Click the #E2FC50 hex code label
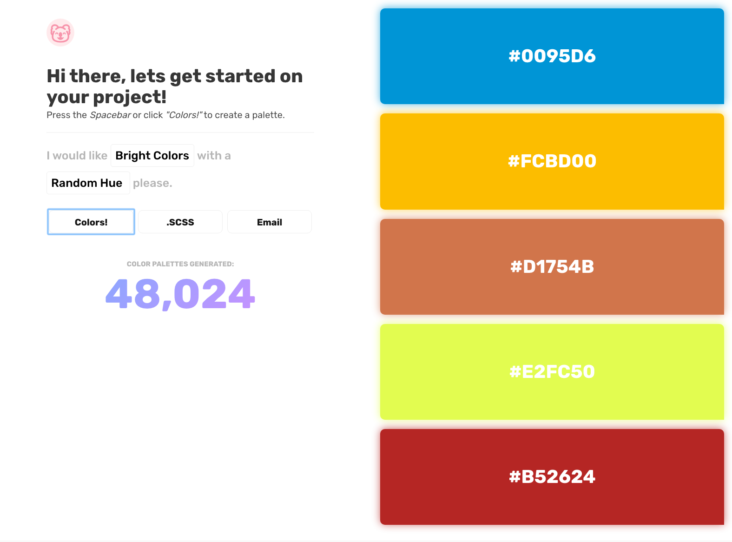 [x=552, y=372]
